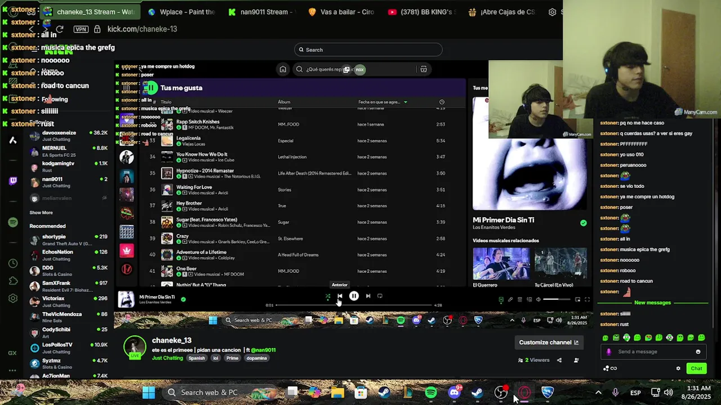This screenshot has width=721, height=405.
Task: Toggle microphone icon in Windows system tray
Action: click(616, 393)
